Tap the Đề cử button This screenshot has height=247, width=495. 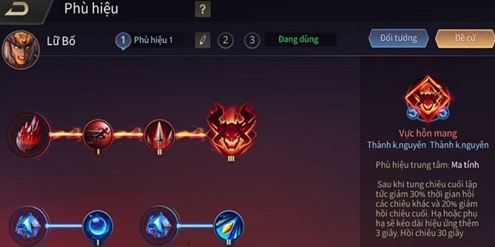pyautogui.click(x=465, y=38)
